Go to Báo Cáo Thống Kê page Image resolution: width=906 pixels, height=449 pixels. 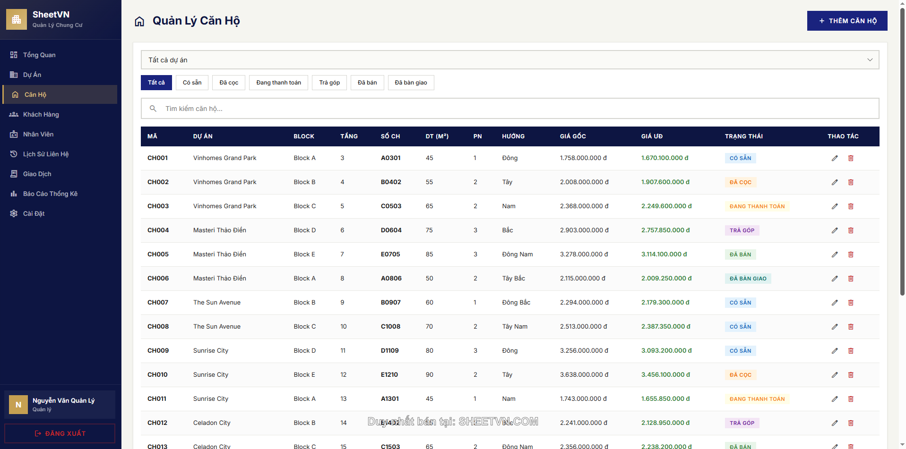[50, 194]
